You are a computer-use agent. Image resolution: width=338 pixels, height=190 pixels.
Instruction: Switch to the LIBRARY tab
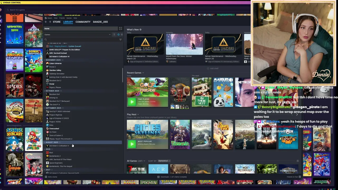point(68,22)
